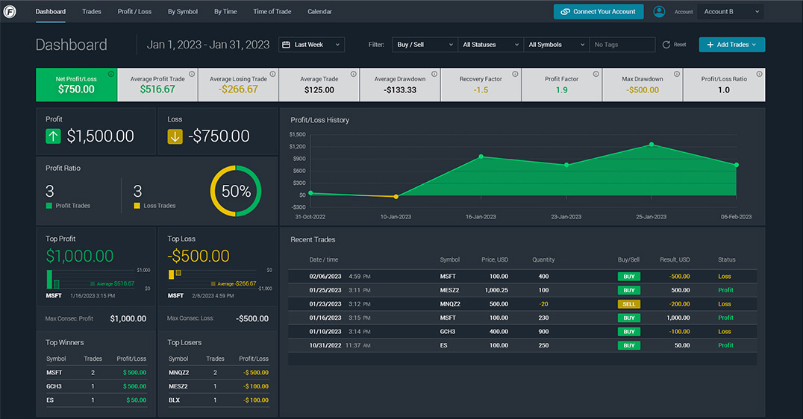Open the By Time tab

[225, 11]
